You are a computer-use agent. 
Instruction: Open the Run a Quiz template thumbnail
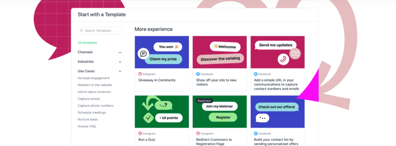(162, 112)
